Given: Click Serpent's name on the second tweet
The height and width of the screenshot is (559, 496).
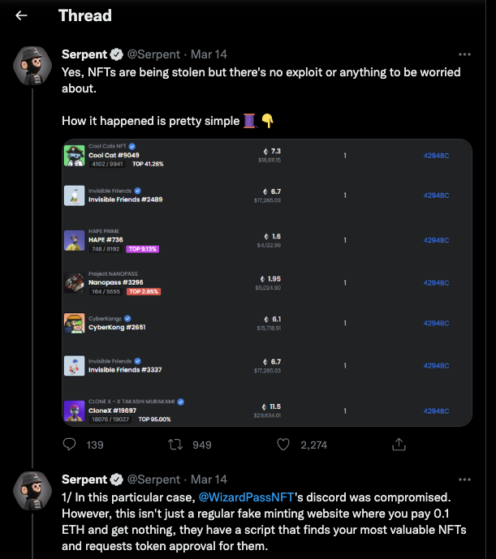Looking at the screenshot, I should click(x=84, y=479).
